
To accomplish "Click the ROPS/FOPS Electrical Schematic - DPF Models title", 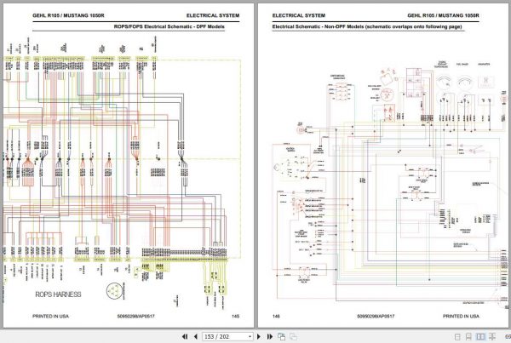I will (x=169, y=26).
